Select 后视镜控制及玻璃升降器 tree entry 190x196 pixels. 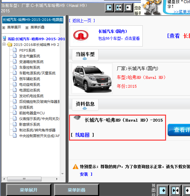coord(39,102)
